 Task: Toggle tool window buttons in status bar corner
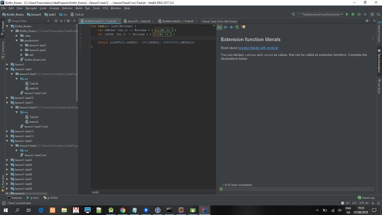pos(3,203)
